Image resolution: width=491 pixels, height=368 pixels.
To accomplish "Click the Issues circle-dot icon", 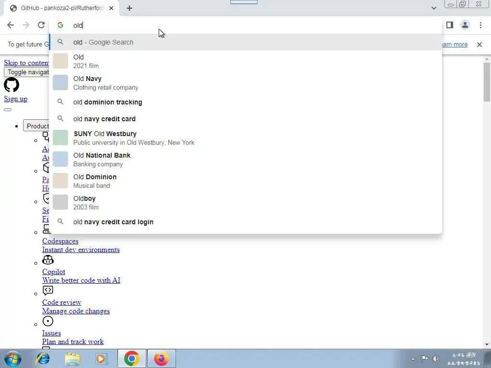I will pyautogui.click(x=48, y=321).
